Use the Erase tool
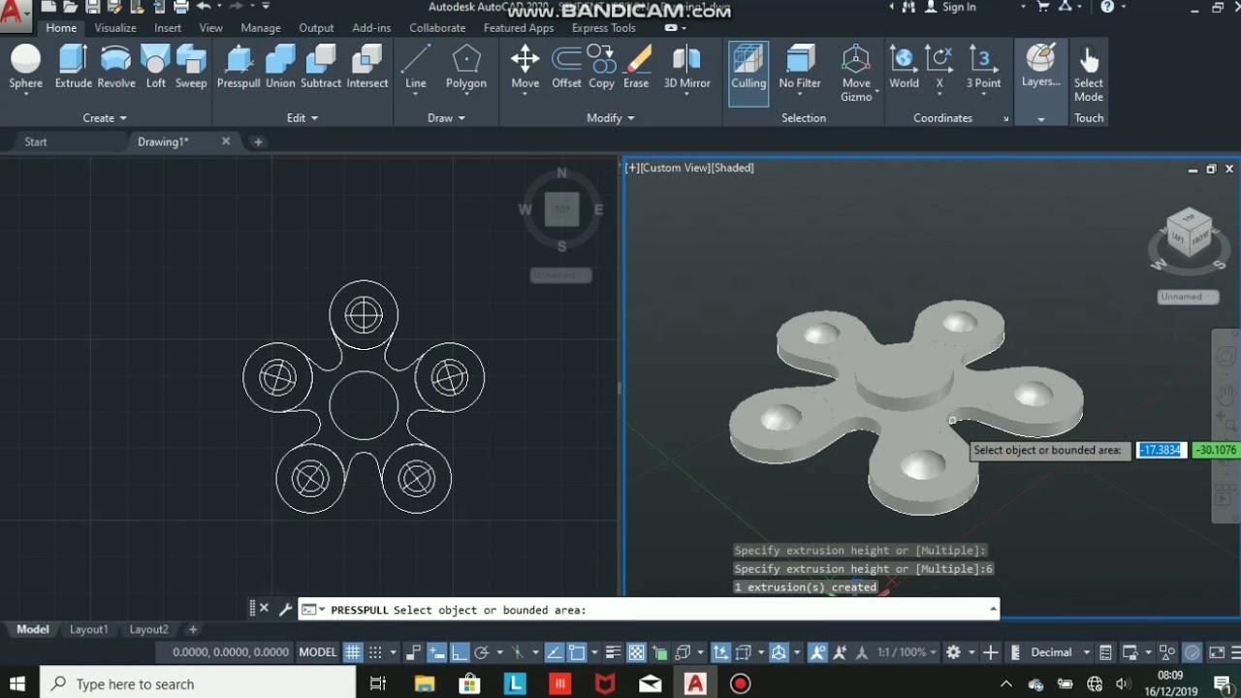The width and height of the screenshot is (1241, 698). point(636,68)
